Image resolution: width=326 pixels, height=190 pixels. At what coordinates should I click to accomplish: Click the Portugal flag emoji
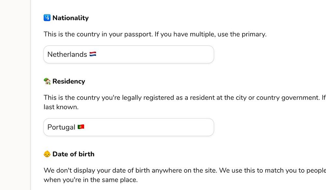(x=81, y=127)
